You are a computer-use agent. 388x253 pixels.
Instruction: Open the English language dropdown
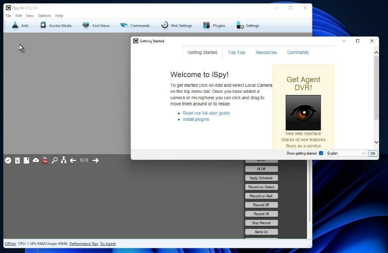[346, 153]
